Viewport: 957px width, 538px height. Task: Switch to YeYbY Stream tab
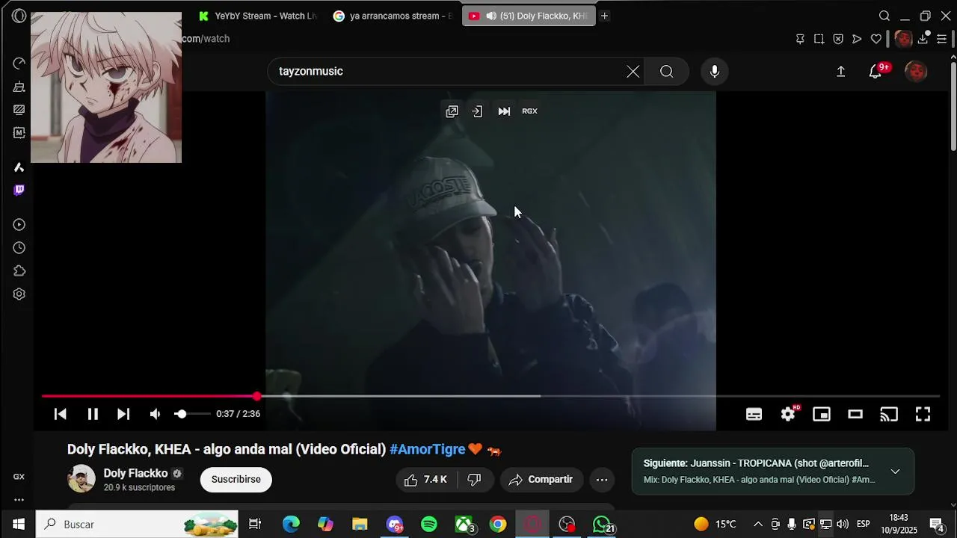tap(256, 16)
